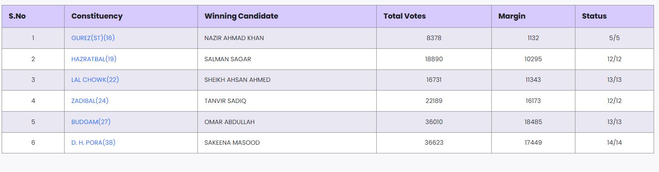Viewport: 659px width, 172px height.
Task: Click the total votes value 36623
Action: click(434, 143)
